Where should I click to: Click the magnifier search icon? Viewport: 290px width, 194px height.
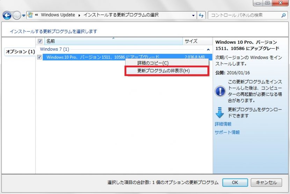point(283,15)
